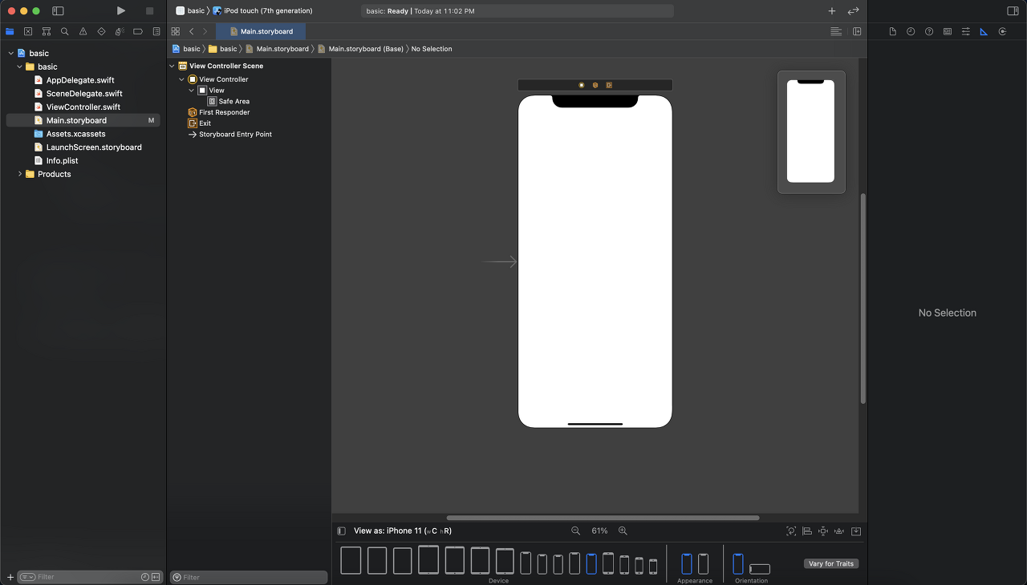Zoom in the storyboard canvas
This screenshot has height=585, width=1027.
click(623, 531)
